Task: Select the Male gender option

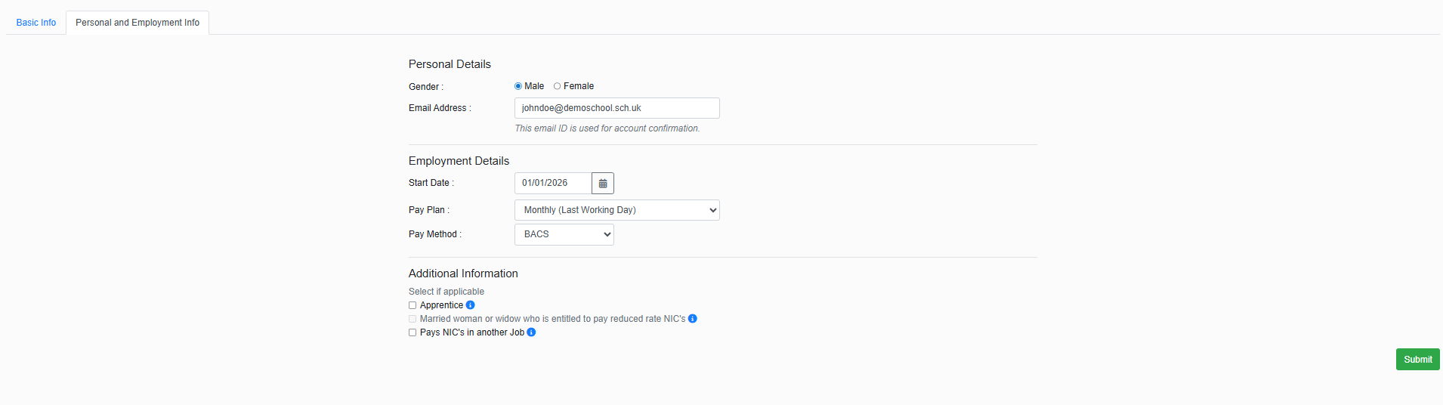Action: (x=518, y=86)
